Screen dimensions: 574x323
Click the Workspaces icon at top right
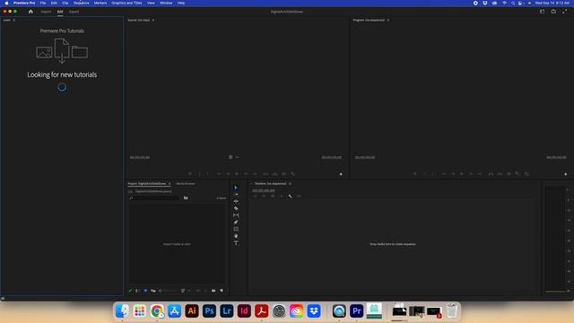tap(542, 12)
